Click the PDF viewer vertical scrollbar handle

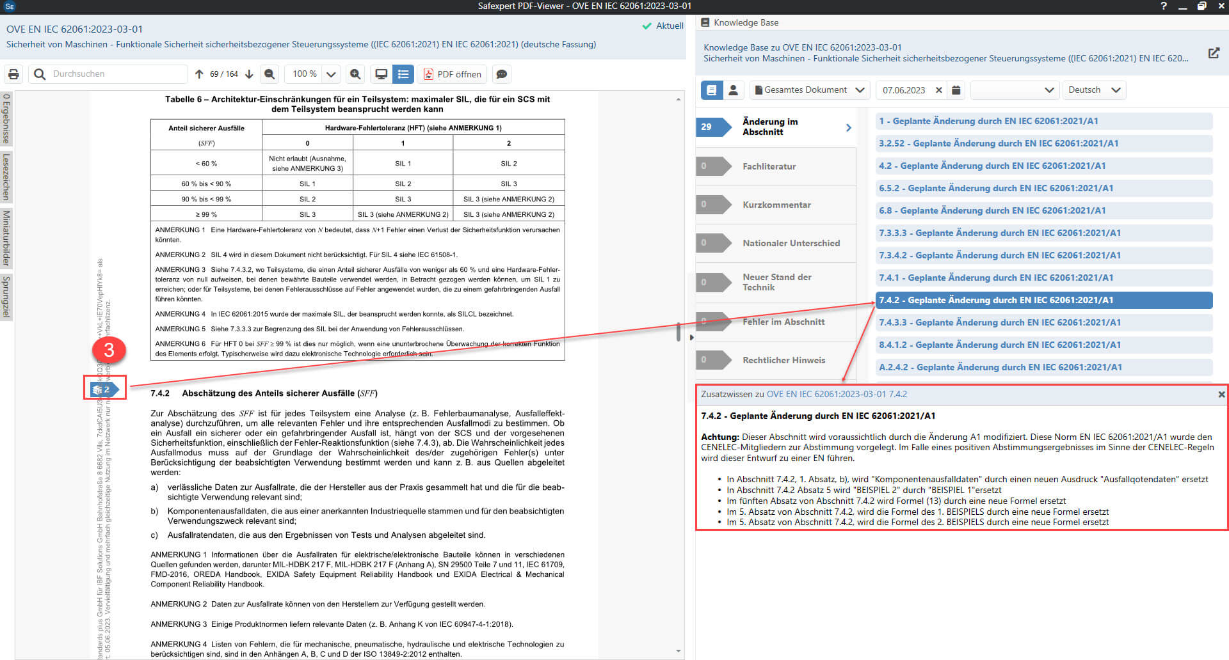[678, 332]
